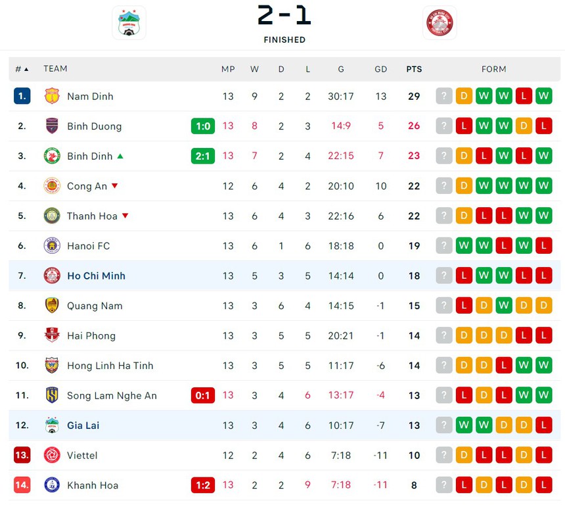Click the Quang Nam club crest
Image resolution: width=565 pixels, height=507 pixels.
(52, 306)
